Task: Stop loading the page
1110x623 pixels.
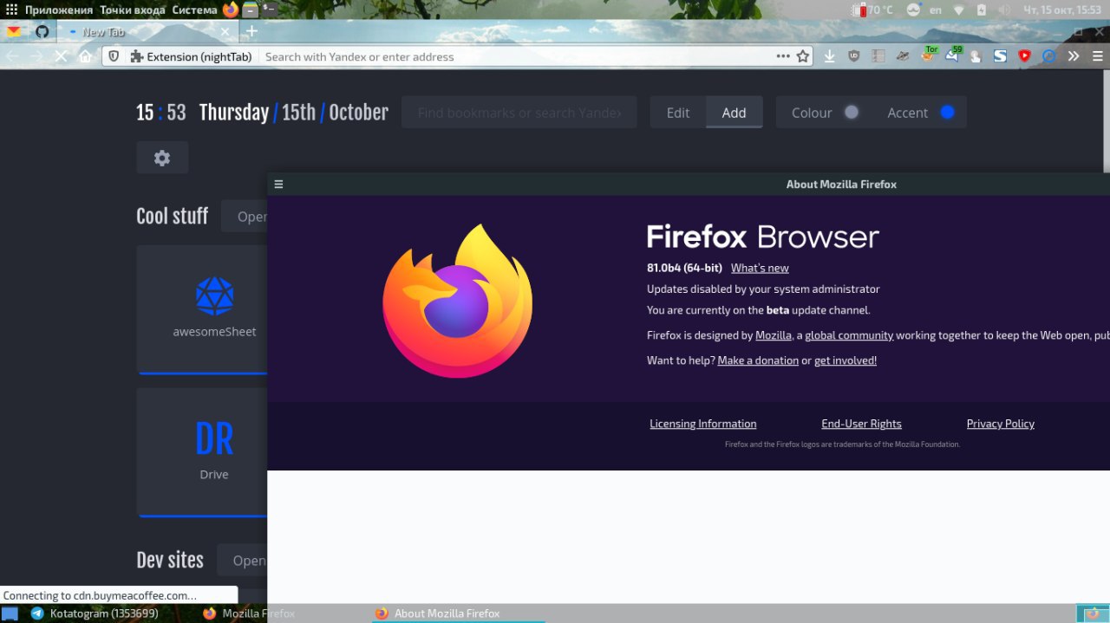Action: click(x=61, y=56)
